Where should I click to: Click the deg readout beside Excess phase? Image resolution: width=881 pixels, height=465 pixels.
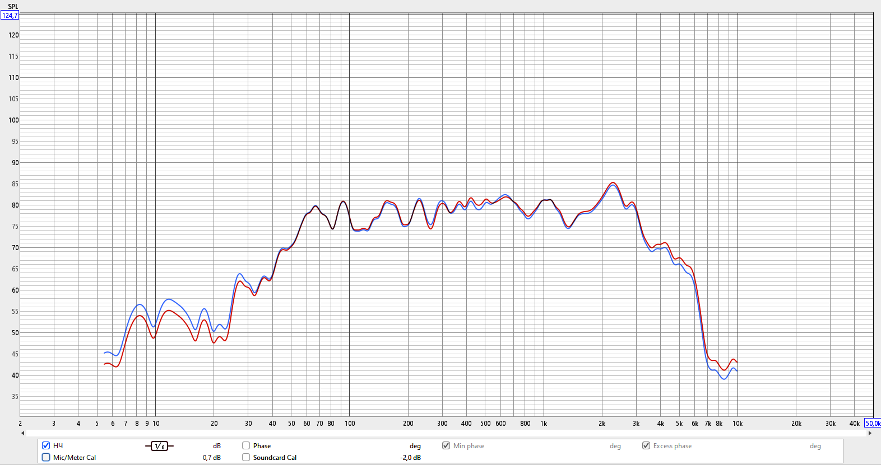[x=815, y=446]
